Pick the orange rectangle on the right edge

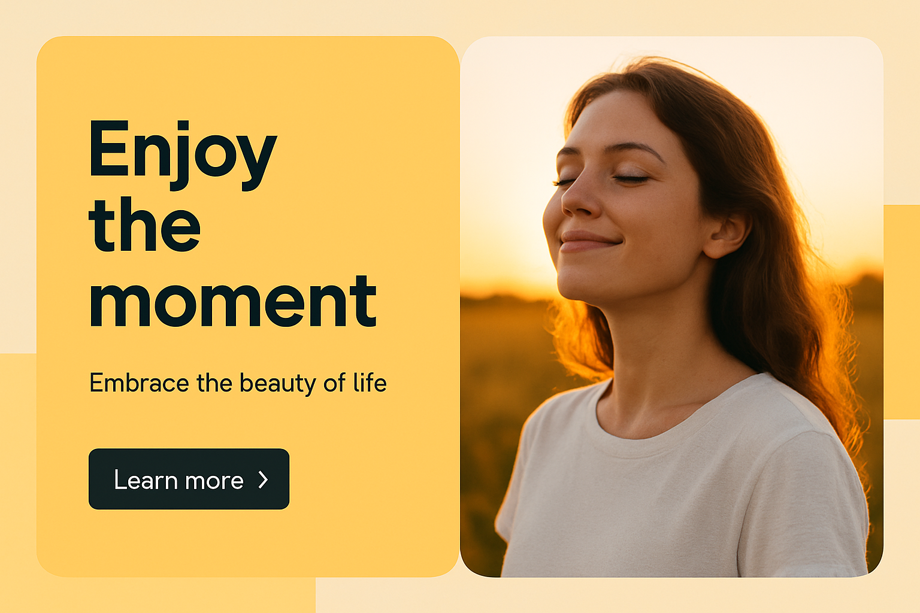click(x=902, y=312)
